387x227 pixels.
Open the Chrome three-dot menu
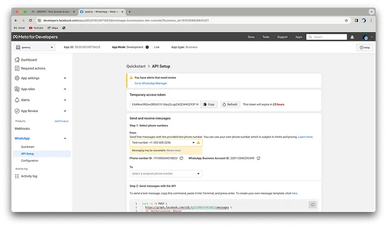click(371, 20)
